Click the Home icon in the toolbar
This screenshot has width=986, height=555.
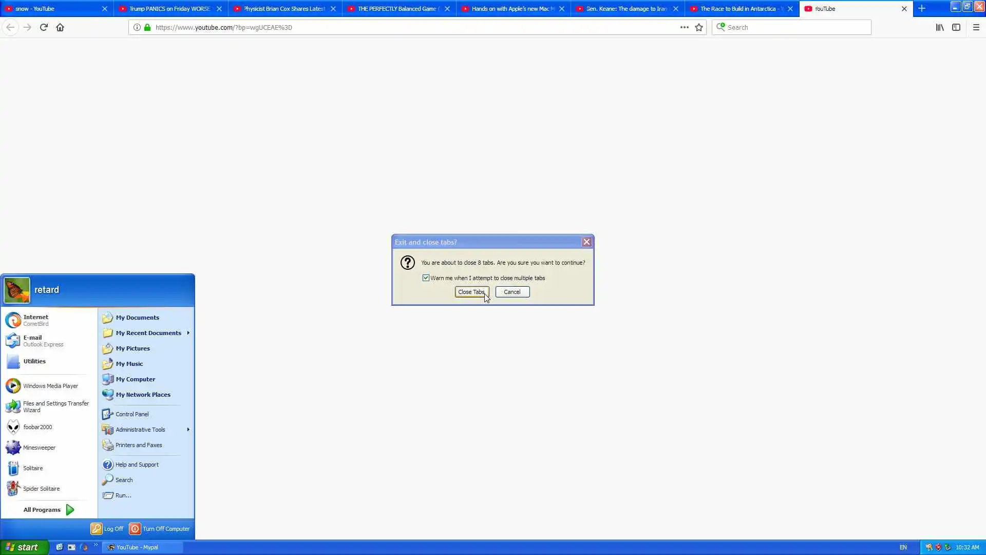[60, 27]
